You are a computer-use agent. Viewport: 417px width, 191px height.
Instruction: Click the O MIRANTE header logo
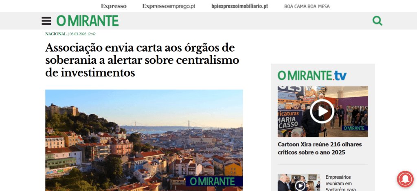88,21
